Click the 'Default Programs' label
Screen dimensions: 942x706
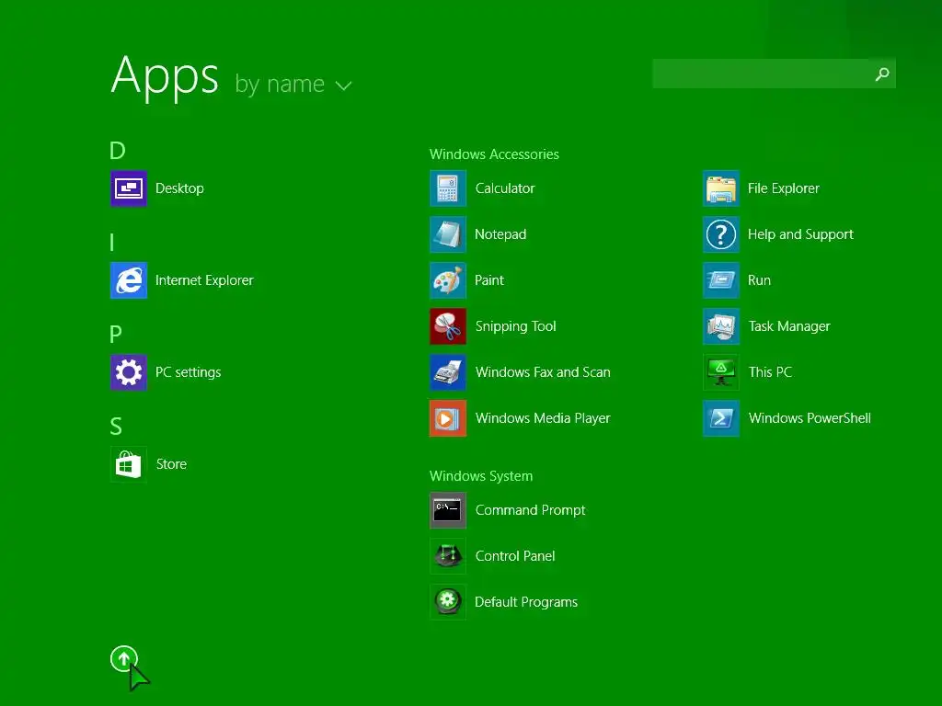point(525,602)
